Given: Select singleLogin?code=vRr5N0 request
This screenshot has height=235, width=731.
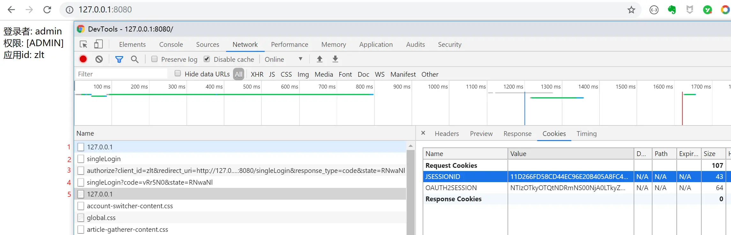Looking at the screenshot, I should (240, 182).
